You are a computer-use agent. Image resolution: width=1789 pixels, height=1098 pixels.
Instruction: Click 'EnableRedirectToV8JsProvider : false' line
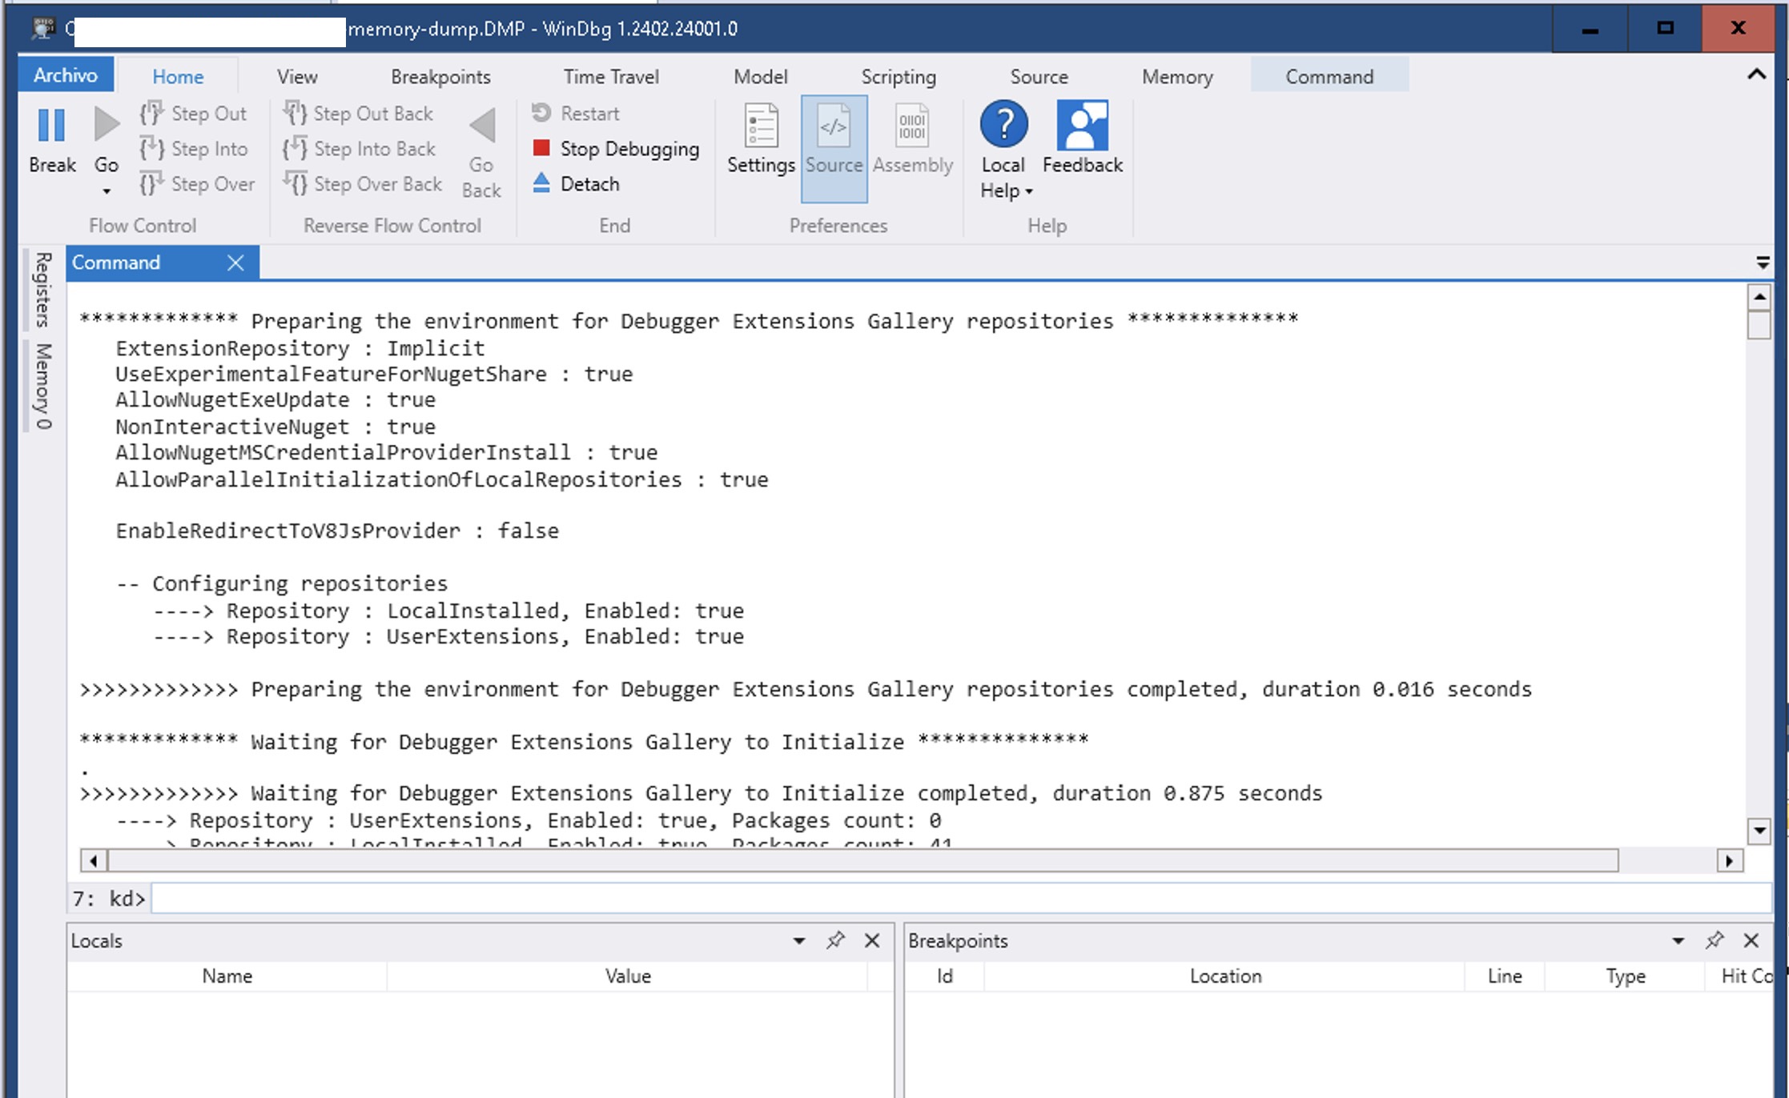click(x=337, y=531)
